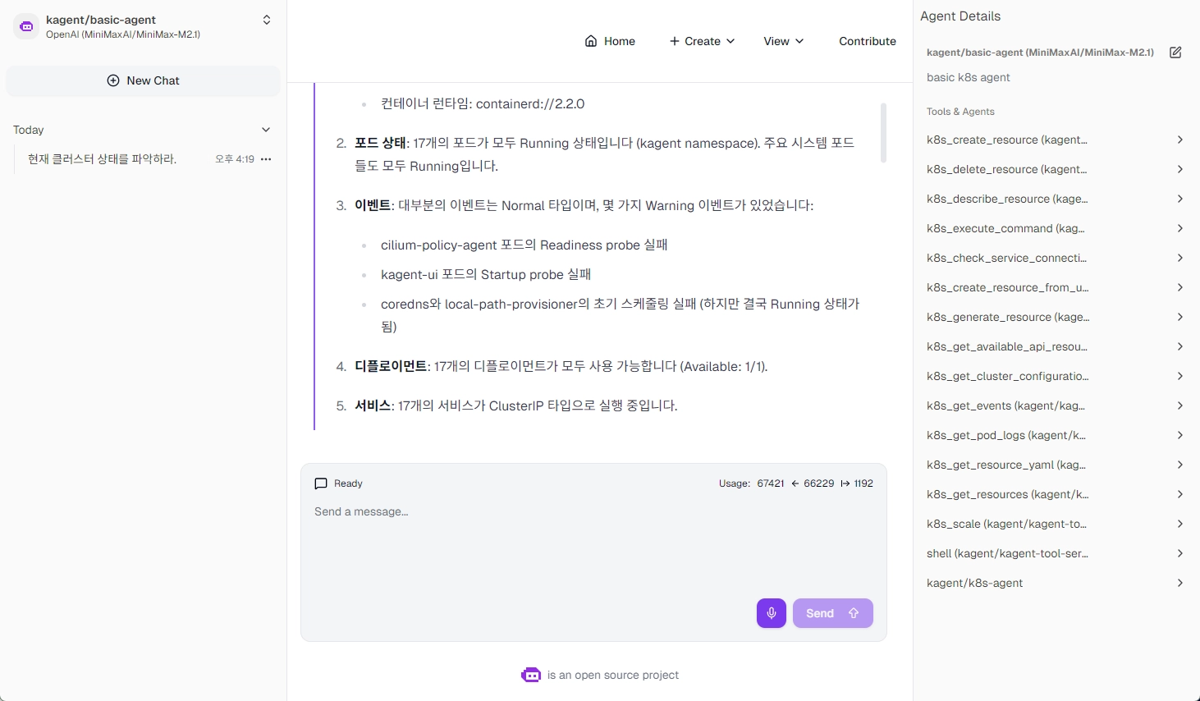Click the k8s_get_resource_yaml row chevron
Image resolution: width=1200 pixels, height=701 pixels.
pos(1179,465)
